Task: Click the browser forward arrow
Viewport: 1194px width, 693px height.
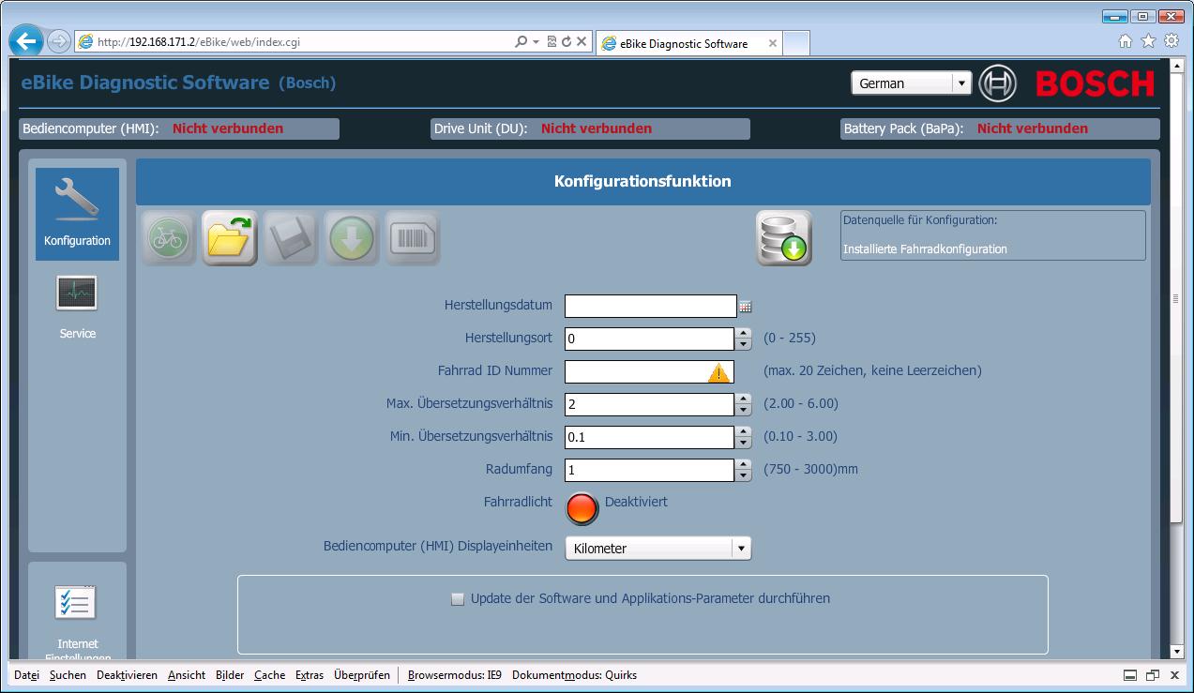Action: tap(58, 41)
